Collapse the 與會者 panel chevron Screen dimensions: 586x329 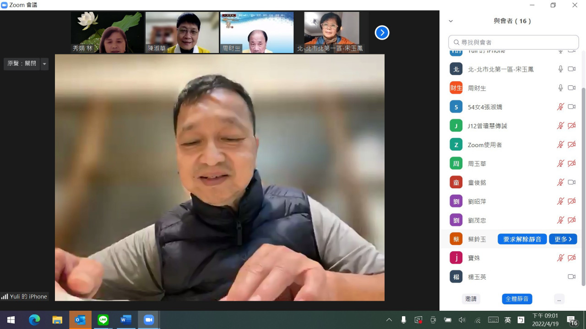pos(450,21)
